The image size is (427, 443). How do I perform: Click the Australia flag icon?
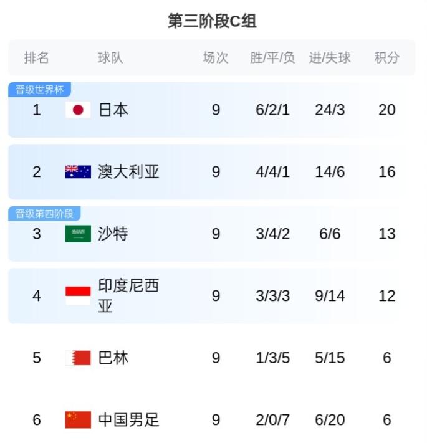(78, 172)
